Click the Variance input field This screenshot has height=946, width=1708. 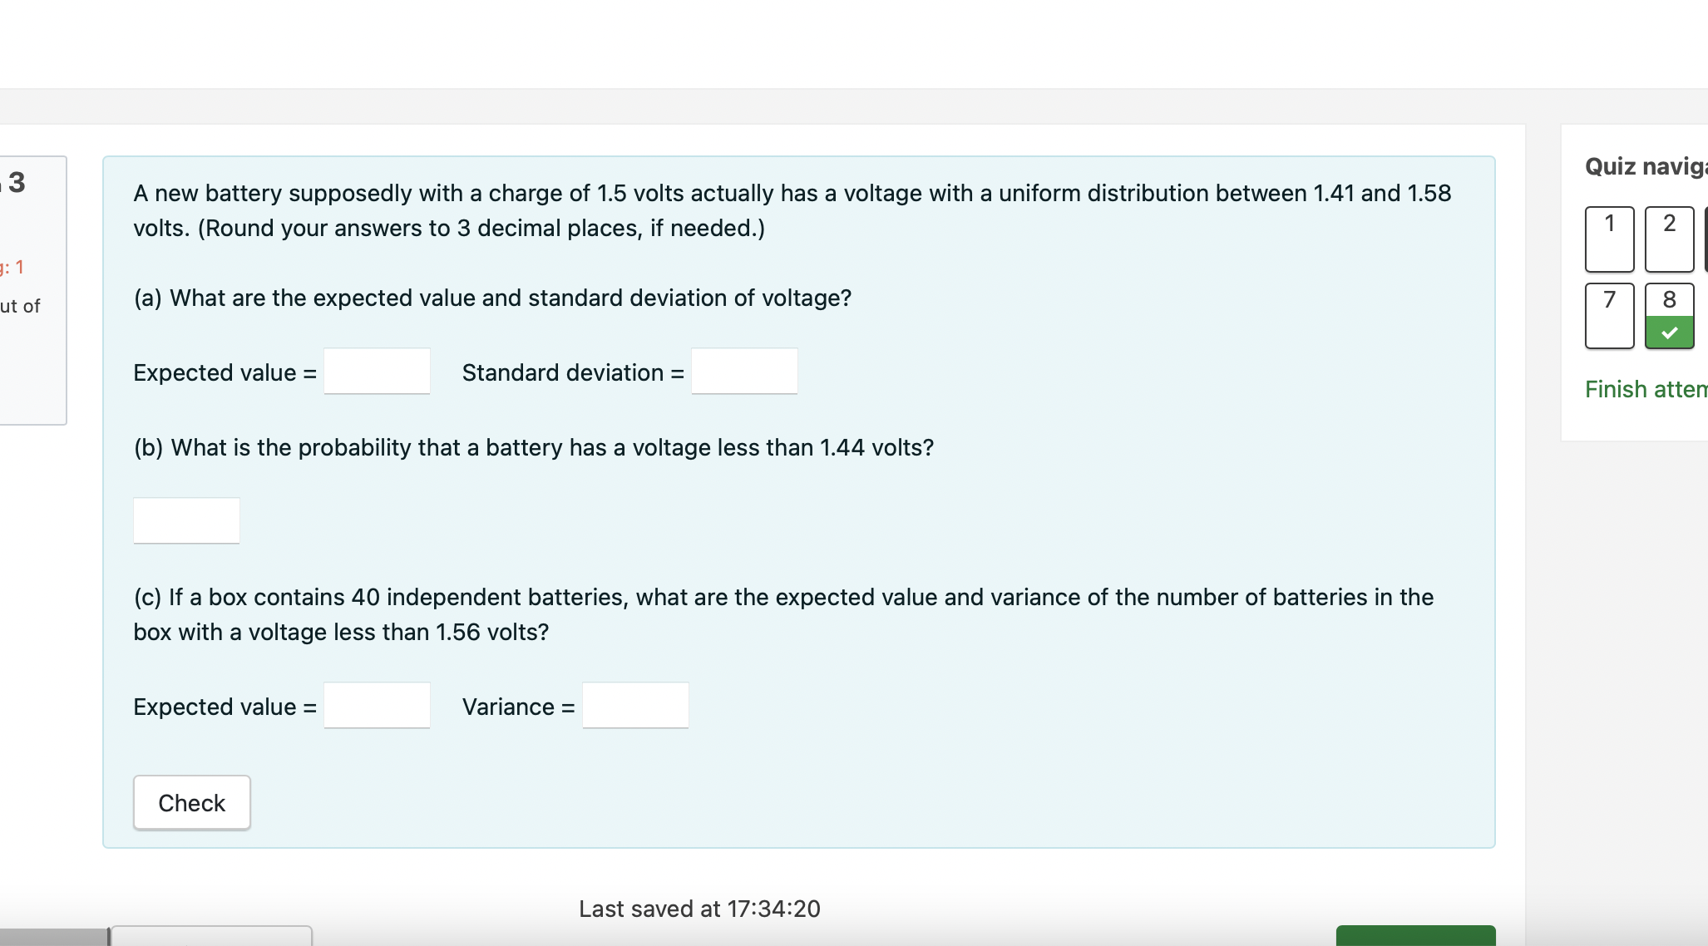pyautogui.click(x=634, y=705)
